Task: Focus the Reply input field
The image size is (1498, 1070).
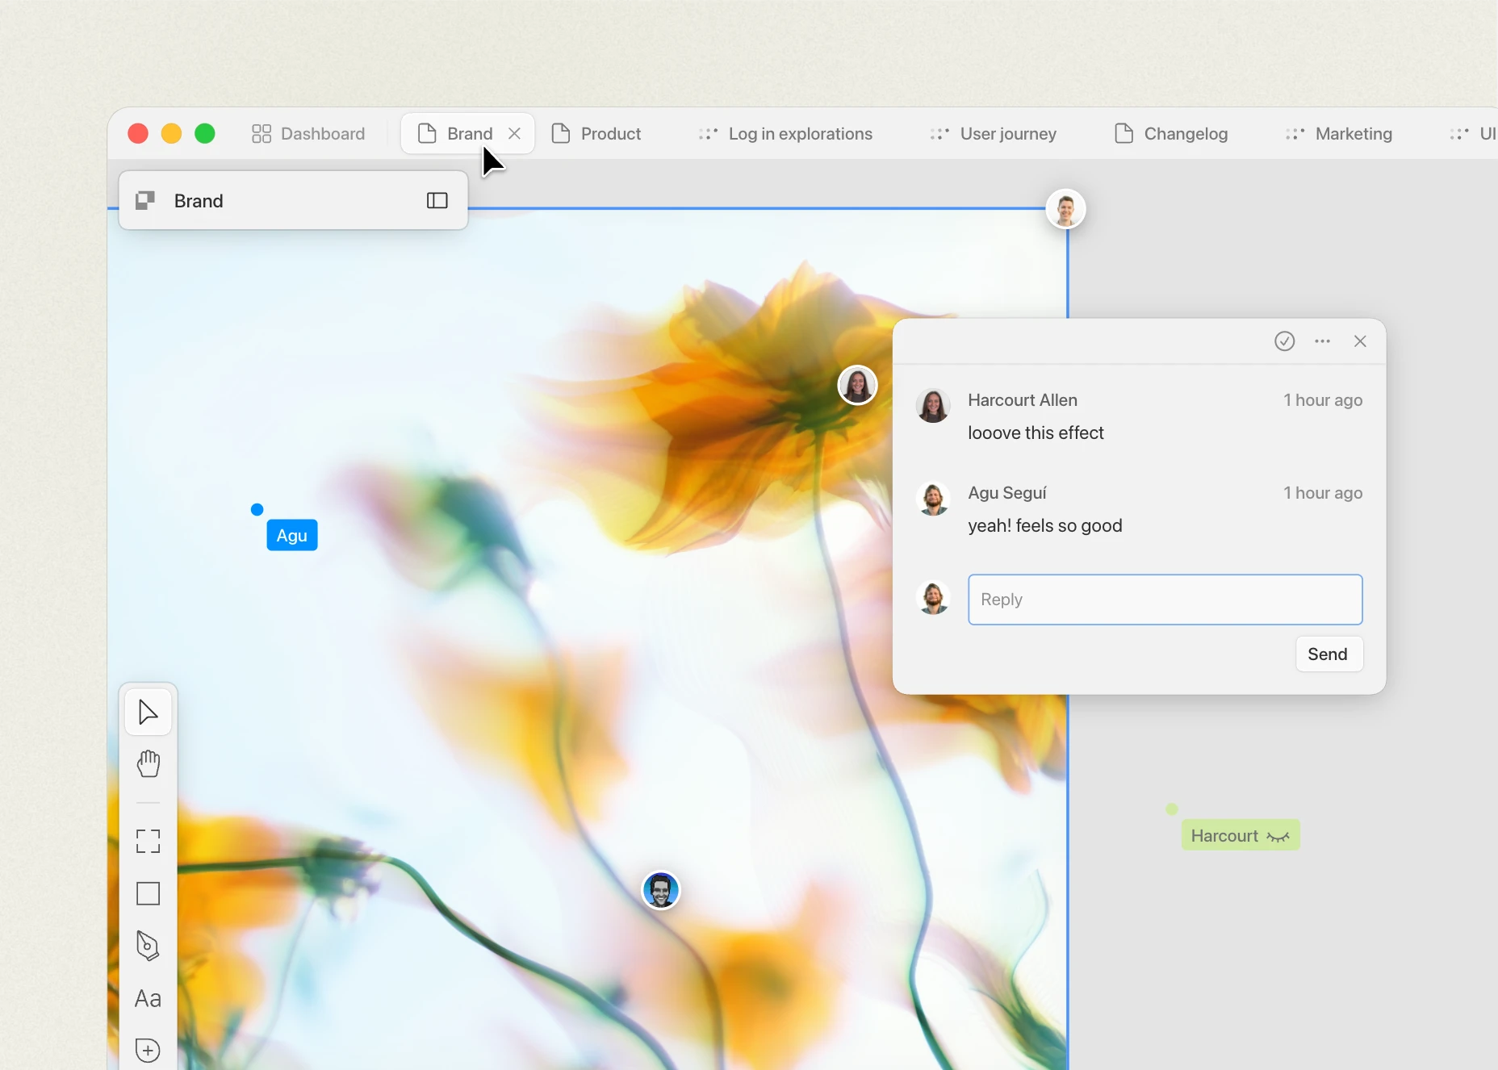Action: point(1165,600)
